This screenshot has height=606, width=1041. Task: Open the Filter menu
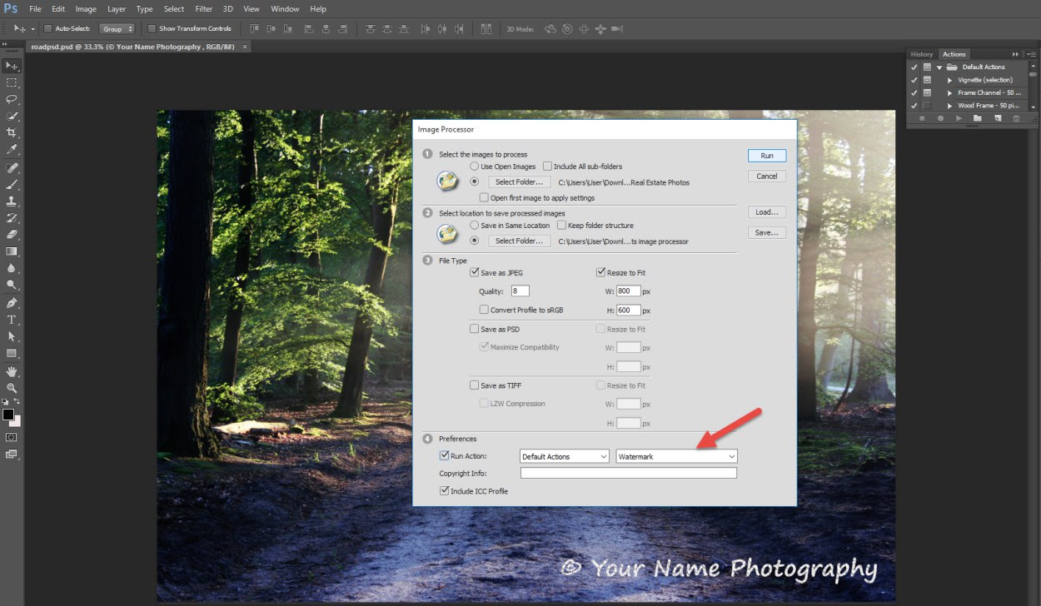(204, 9)
